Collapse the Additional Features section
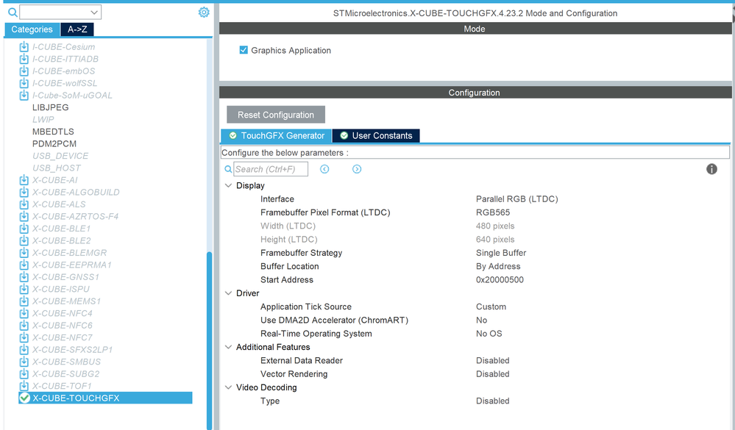The height and width of the screenshot is (430, 735). [x=228, y=347]
